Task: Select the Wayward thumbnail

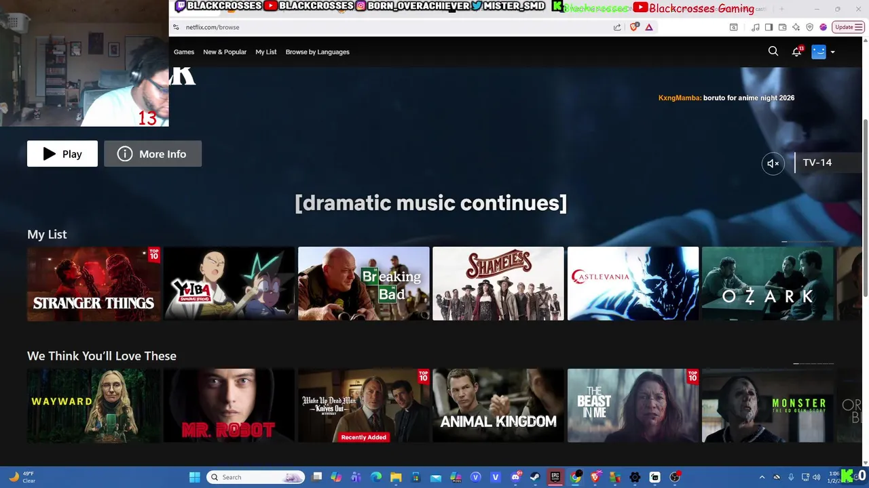Action: (x=93, y=405)
